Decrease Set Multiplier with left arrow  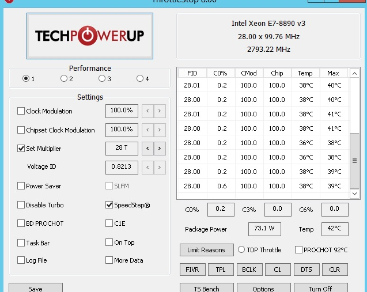[x=147, y=149]
